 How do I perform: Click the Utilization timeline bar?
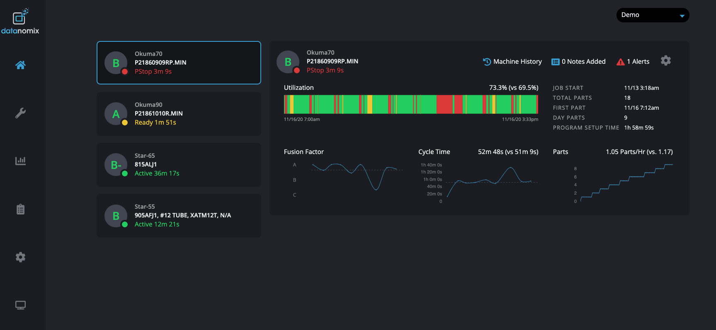[411, 104]
